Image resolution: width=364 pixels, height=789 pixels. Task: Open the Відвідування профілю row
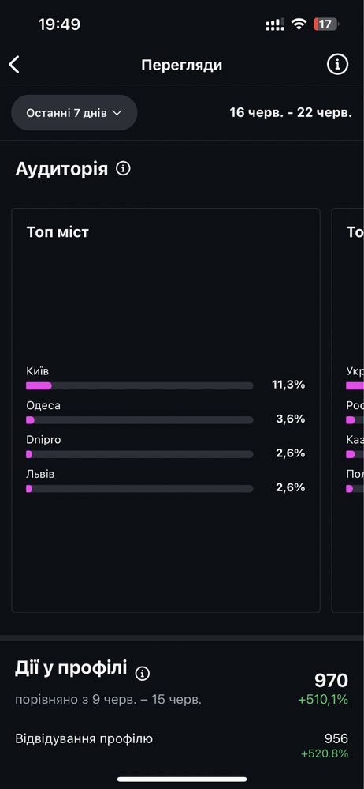(x=182, y=746)
